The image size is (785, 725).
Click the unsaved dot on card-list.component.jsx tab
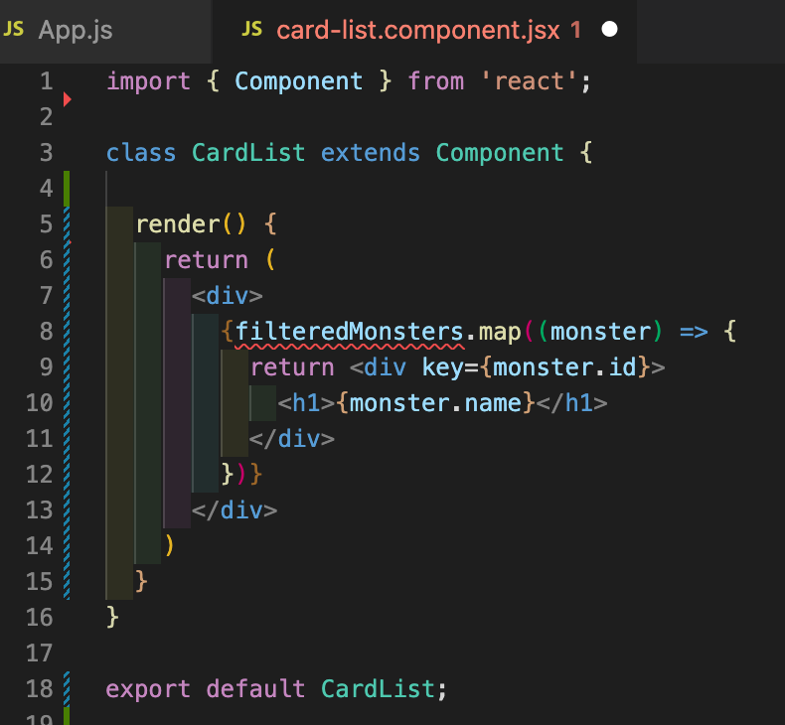609,30
